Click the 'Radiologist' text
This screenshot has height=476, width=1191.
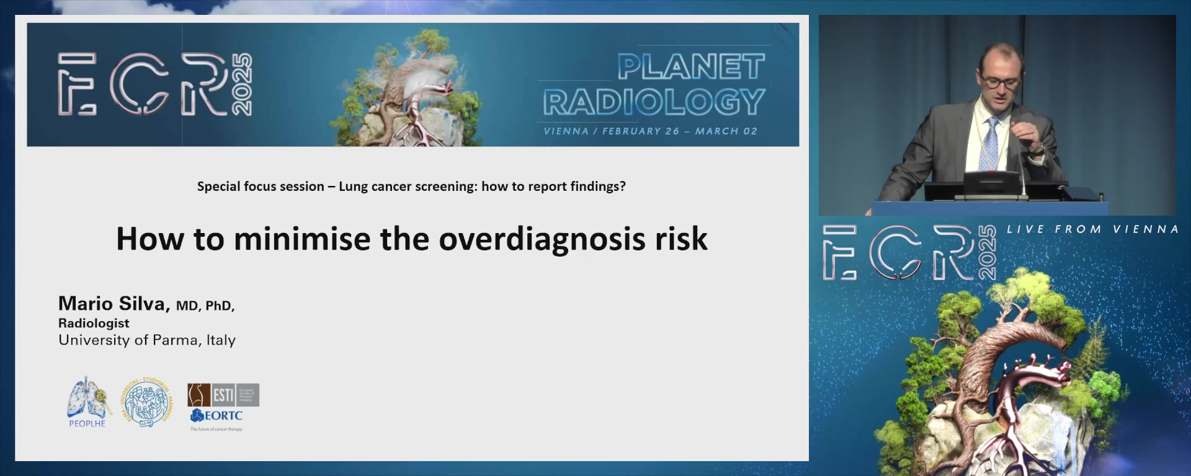click(94, 324)
